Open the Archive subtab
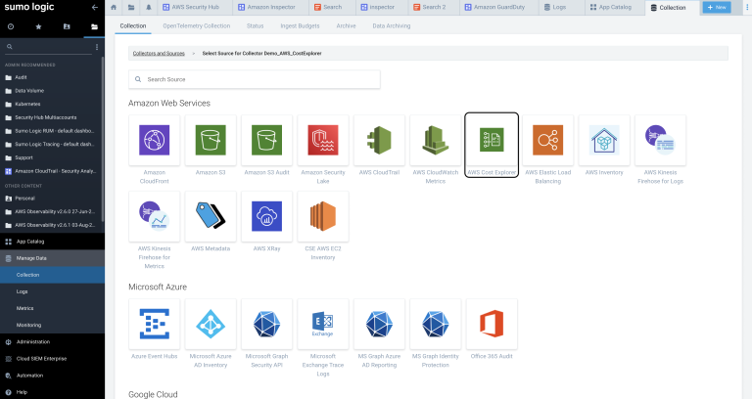The width and height of the screenshot is (752, 399). 346,25
